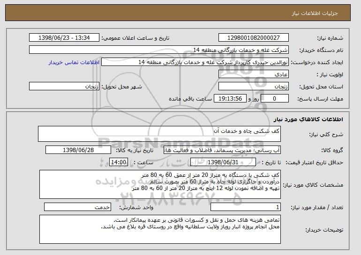Viewport: 361px width, 255px height.
Task: Select the need date field 1398/06/28
Action: pyautogui.click(x=78, y=150)
